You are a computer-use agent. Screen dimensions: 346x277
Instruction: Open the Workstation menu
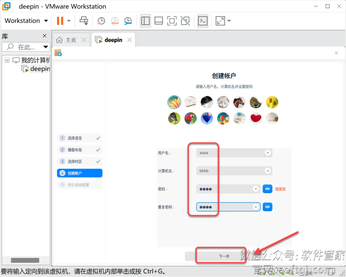[x=26, y=21]
